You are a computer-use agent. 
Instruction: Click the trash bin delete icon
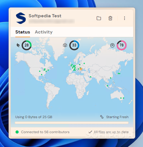(x=110, y=18)
